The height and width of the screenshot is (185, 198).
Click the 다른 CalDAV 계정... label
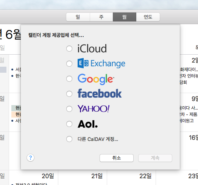[98, 139]
